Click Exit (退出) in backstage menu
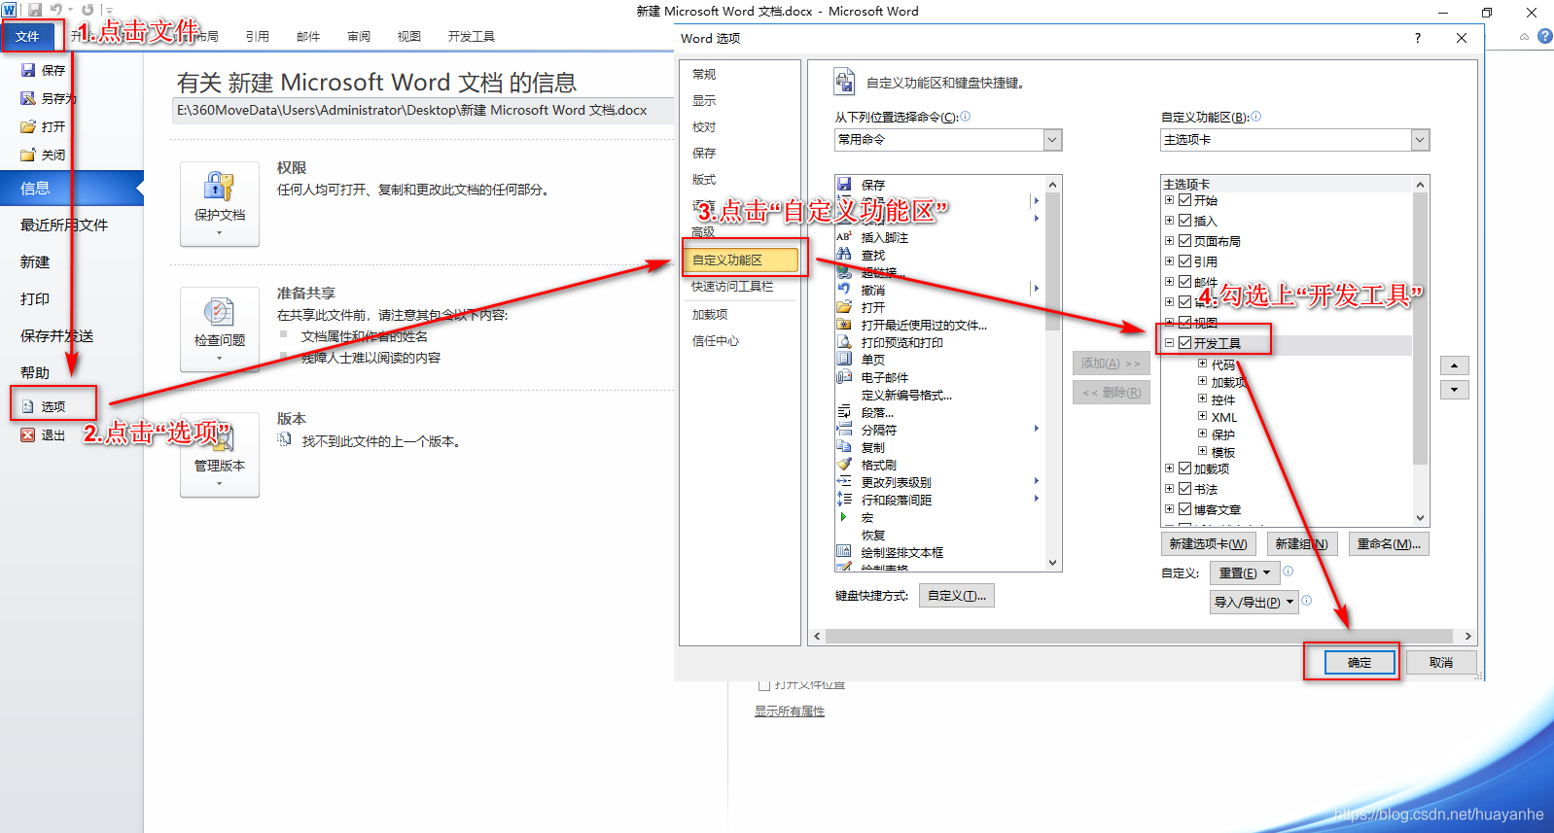Screen dimensions: 1554x833 pos(44,435)
